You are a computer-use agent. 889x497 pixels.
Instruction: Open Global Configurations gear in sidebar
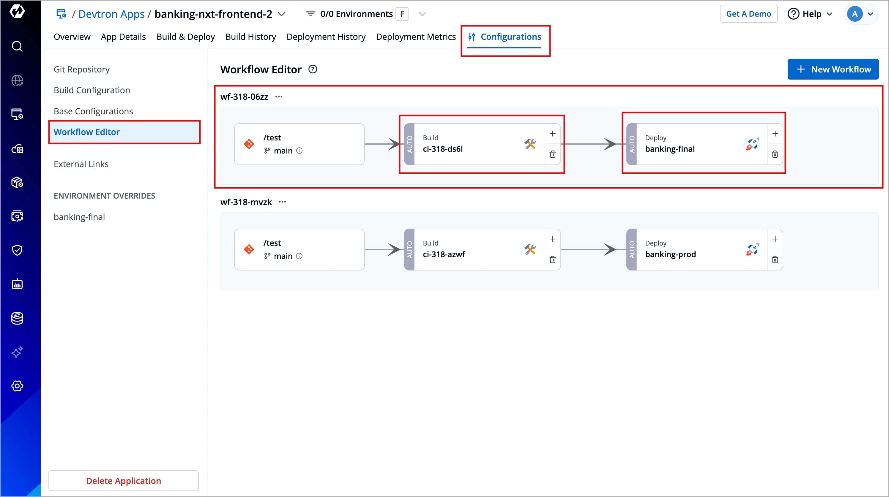pos(17,386)
